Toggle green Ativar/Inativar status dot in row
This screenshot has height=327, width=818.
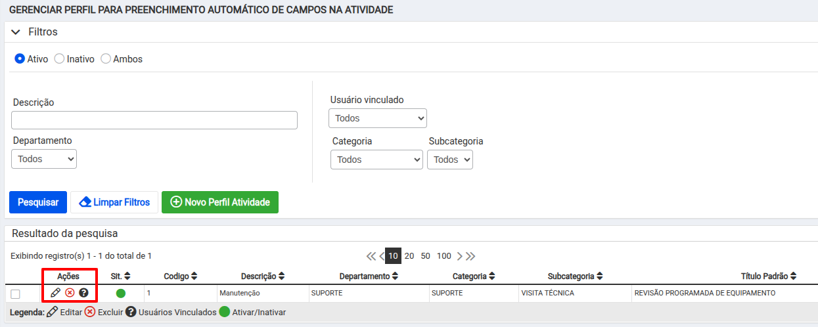pos(120,293)
